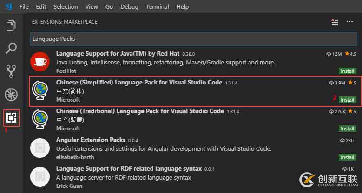Click the 270K download count

[337, 111]
